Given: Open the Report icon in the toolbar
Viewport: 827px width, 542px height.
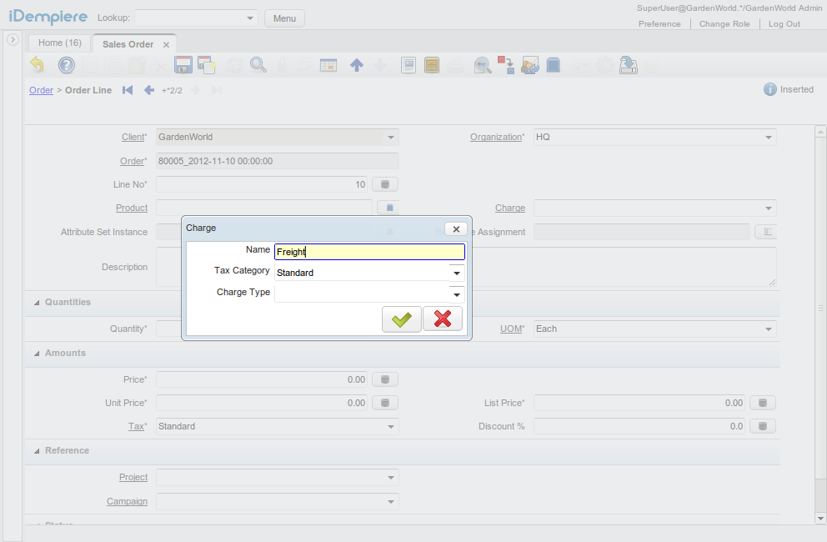Looking at the screenshot, I should 408,64.
